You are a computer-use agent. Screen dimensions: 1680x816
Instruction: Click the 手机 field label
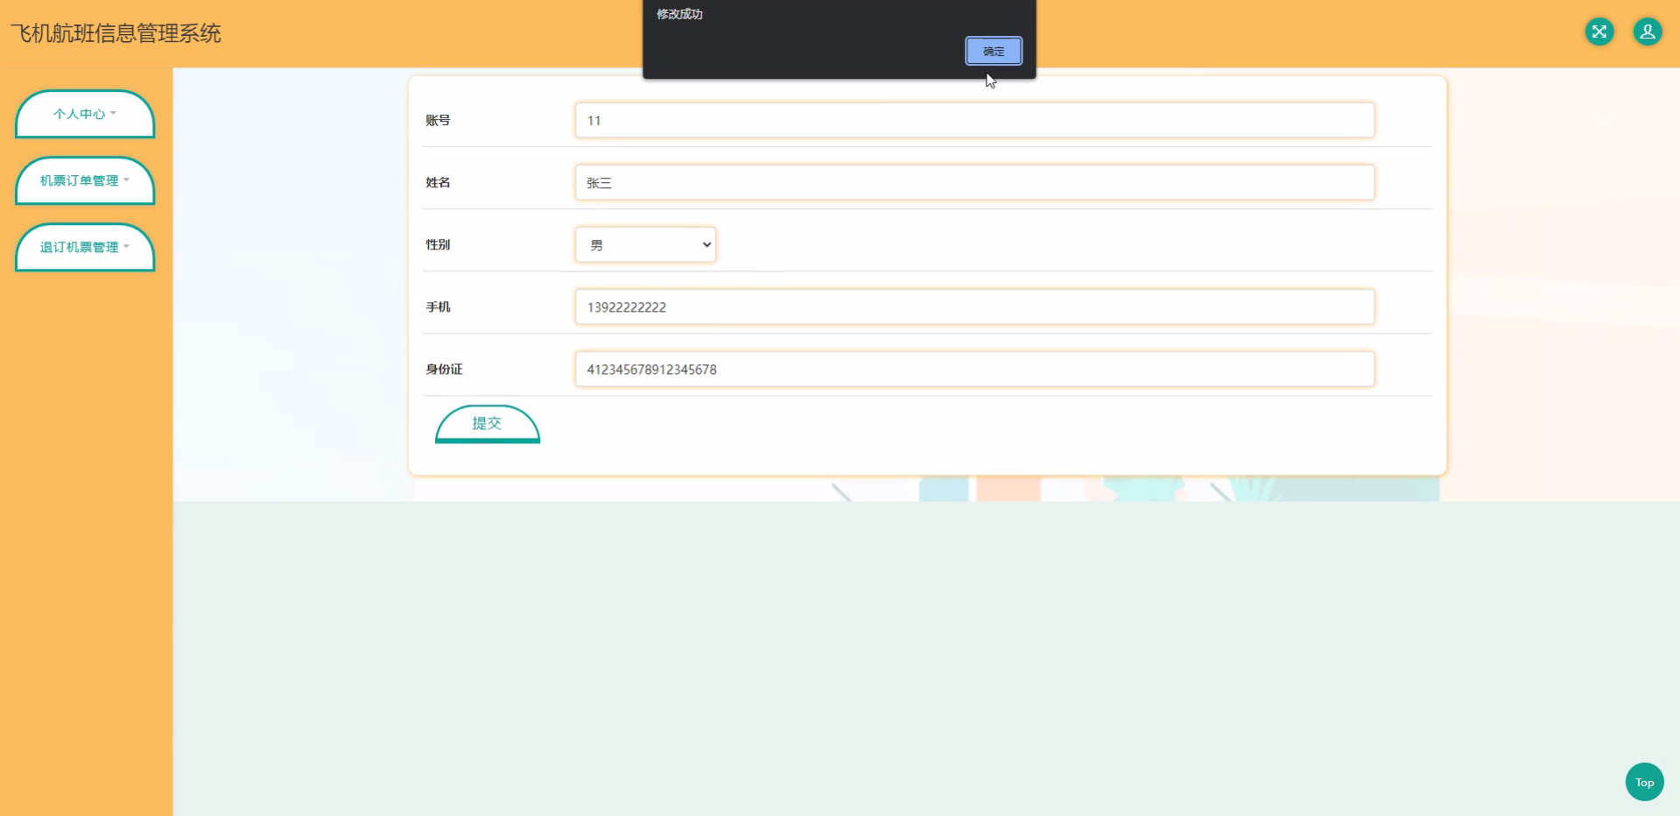[x=438, y=306]
